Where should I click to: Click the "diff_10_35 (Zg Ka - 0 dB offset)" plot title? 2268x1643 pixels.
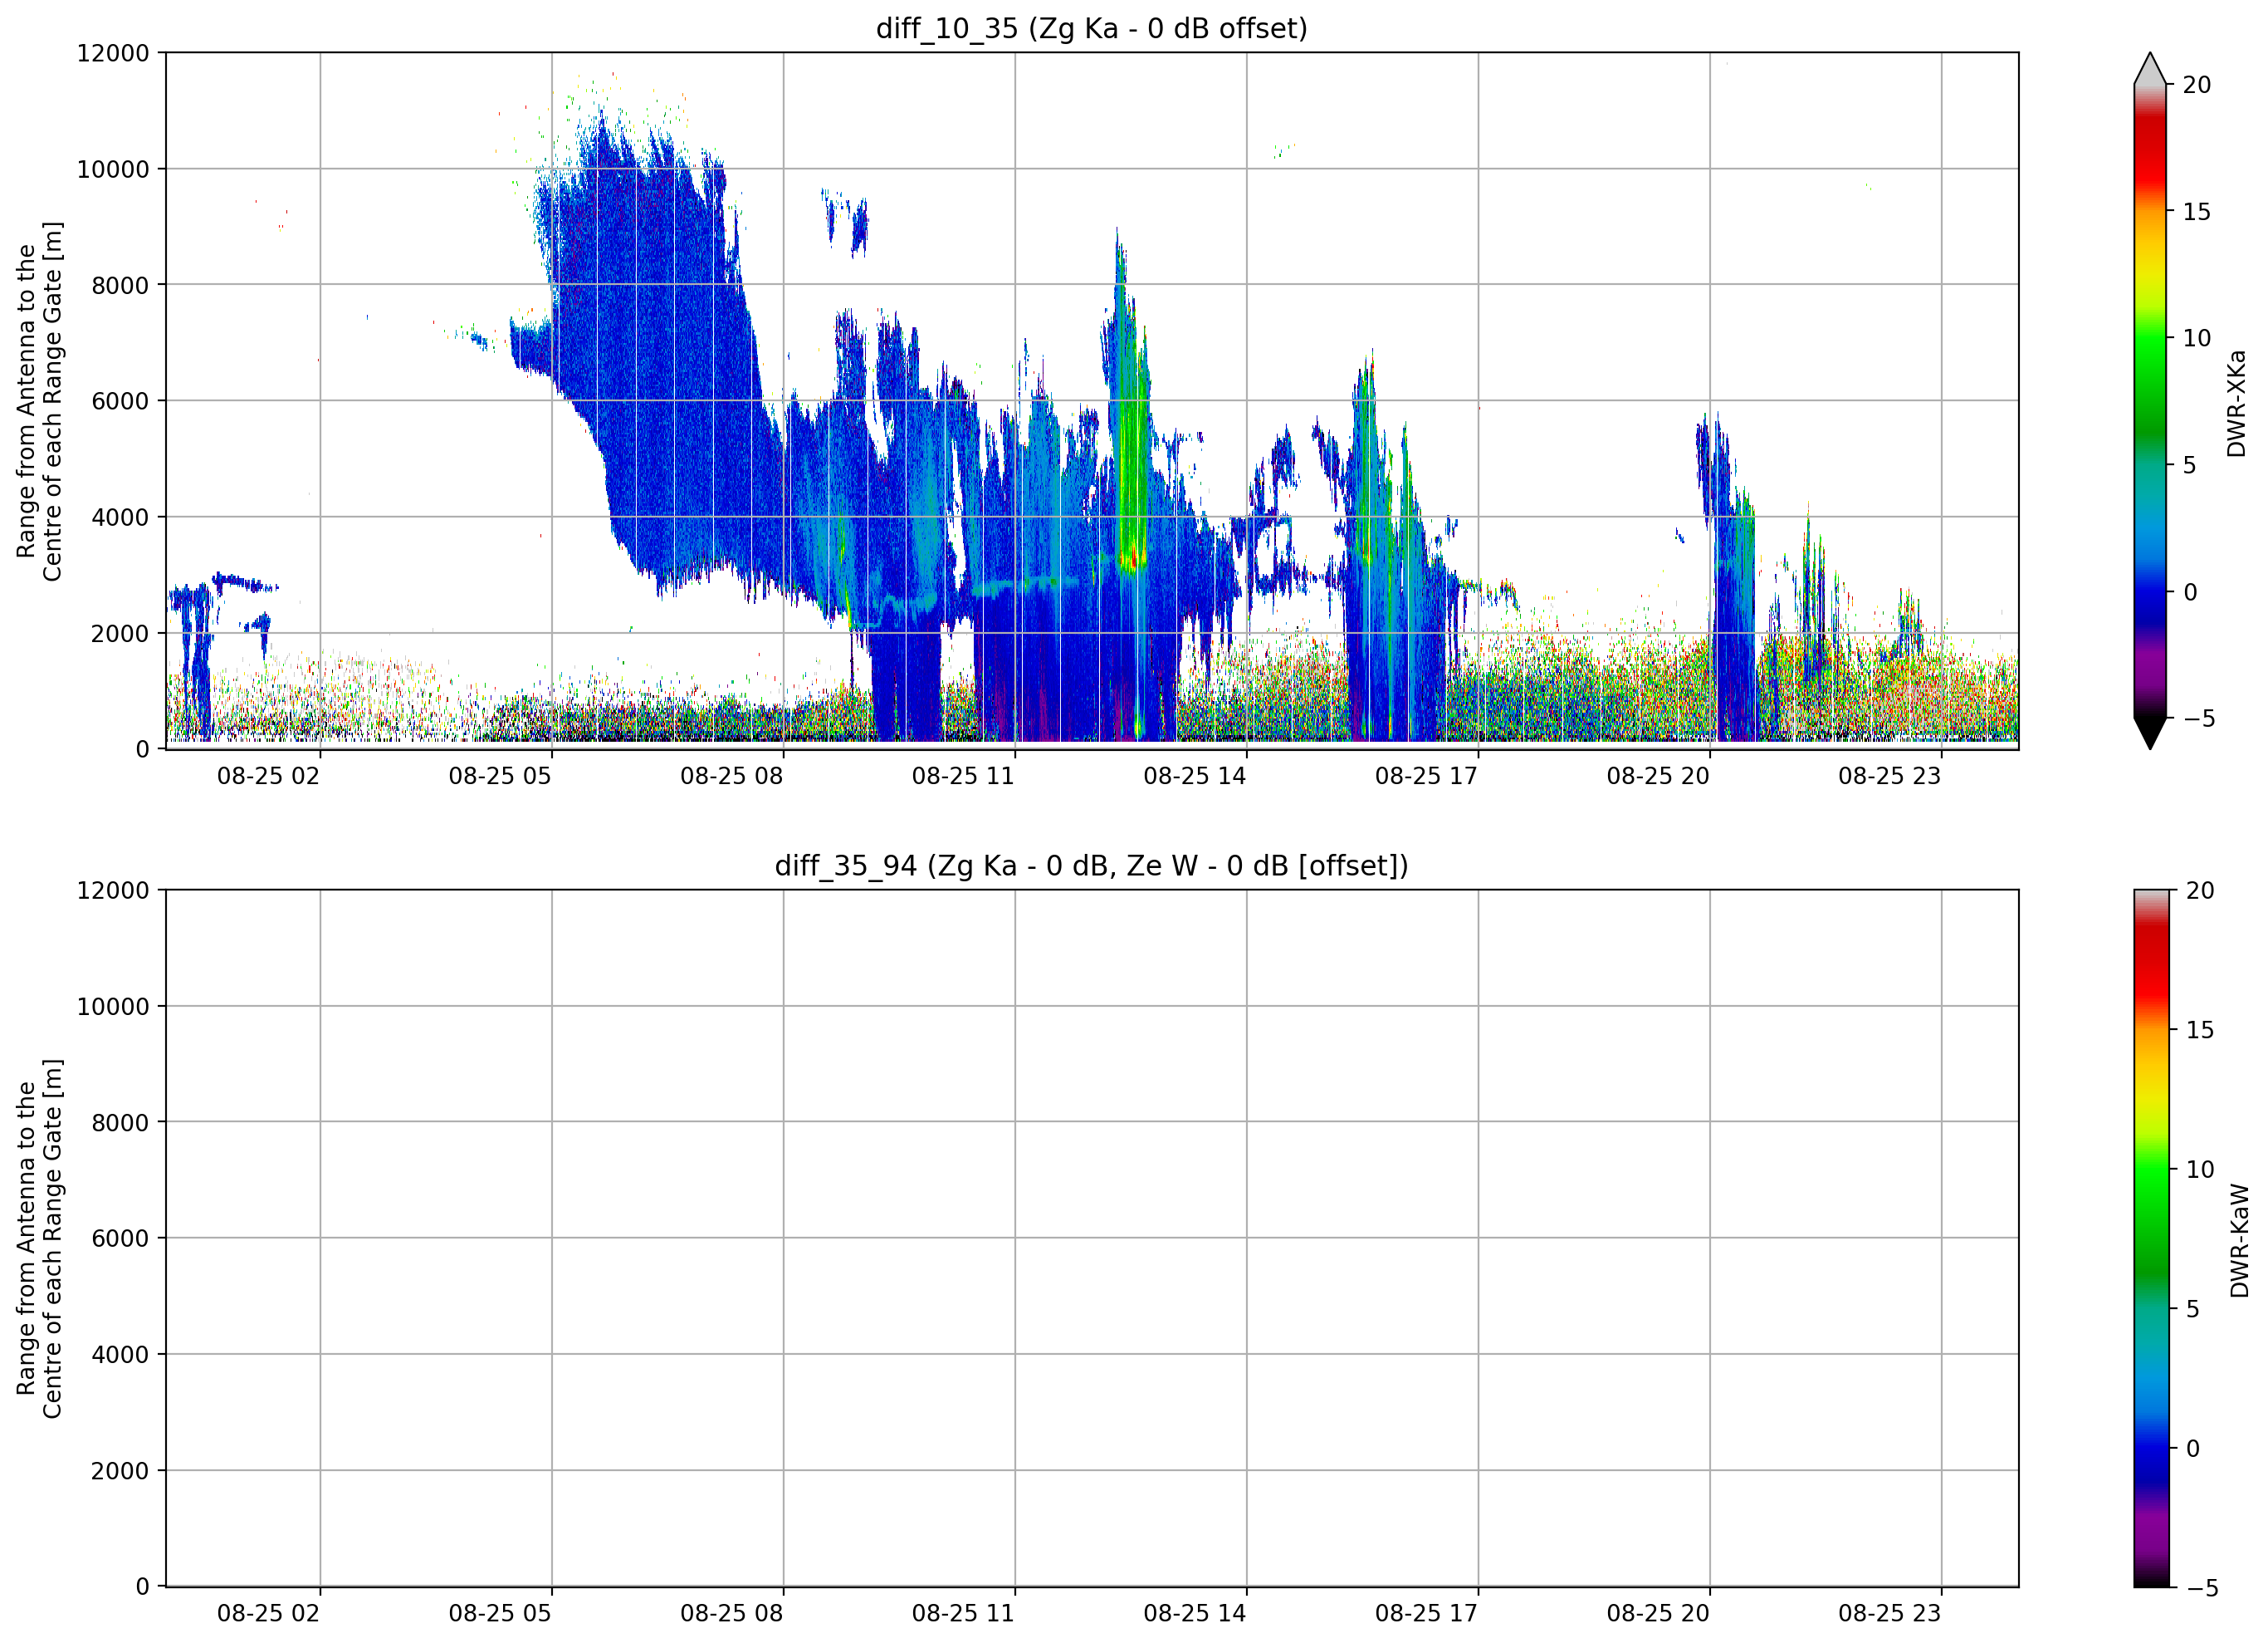(x=1091, y=28)
